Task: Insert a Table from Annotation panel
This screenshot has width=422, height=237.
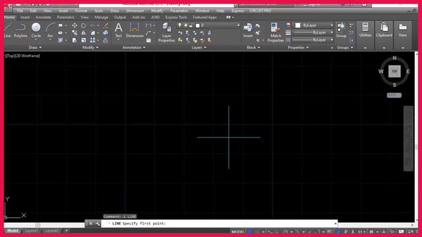Action: [148, 40]
